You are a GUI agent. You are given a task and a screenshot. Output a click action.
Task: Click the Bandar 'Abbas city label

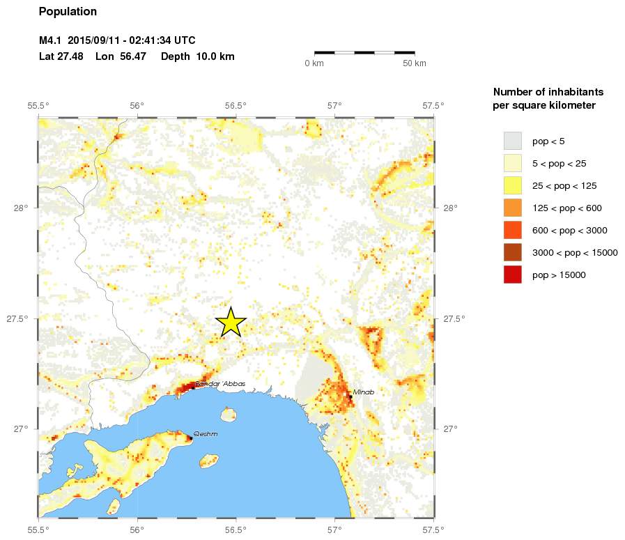(220, 385)
